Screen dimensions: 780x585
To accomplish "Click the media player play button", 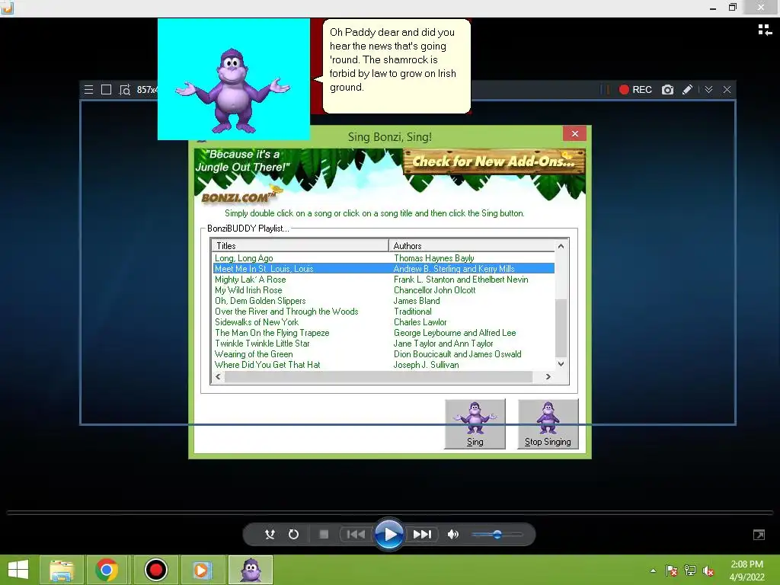I will pos(389,534).
